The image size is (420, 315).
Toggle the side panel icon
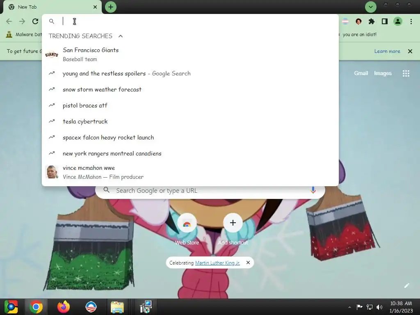tap(385, 21)
